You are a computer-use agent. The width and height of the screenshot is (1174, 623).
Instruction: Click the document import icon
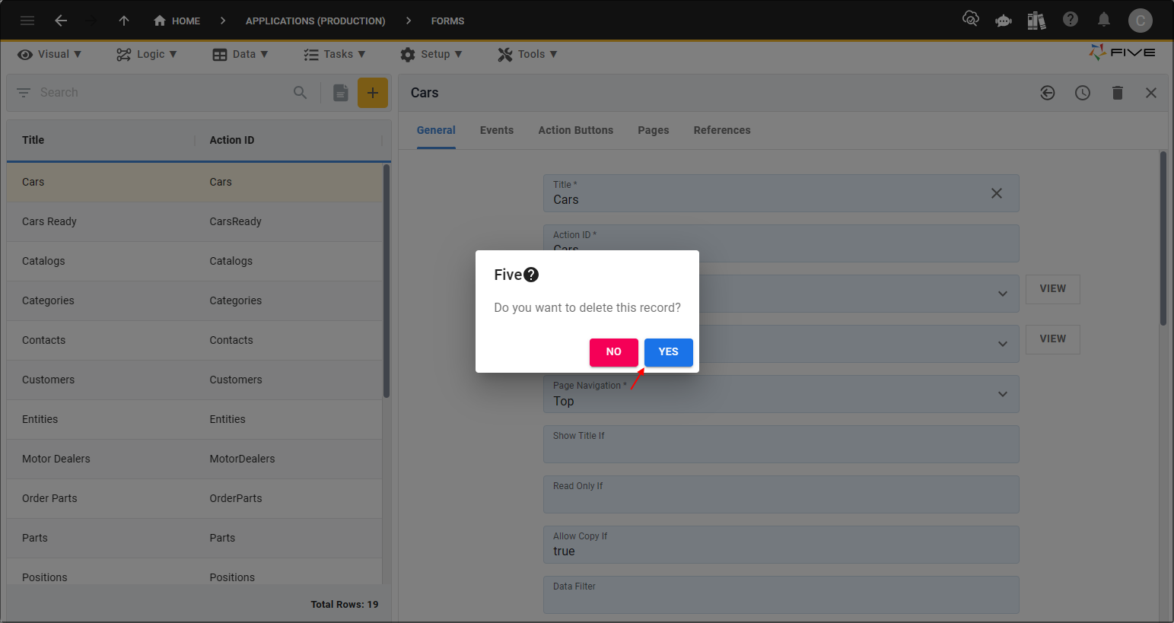tap(341, 93)
